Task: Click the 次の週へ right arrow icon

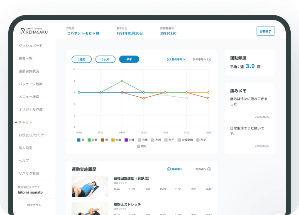Action: coord(209,169)
